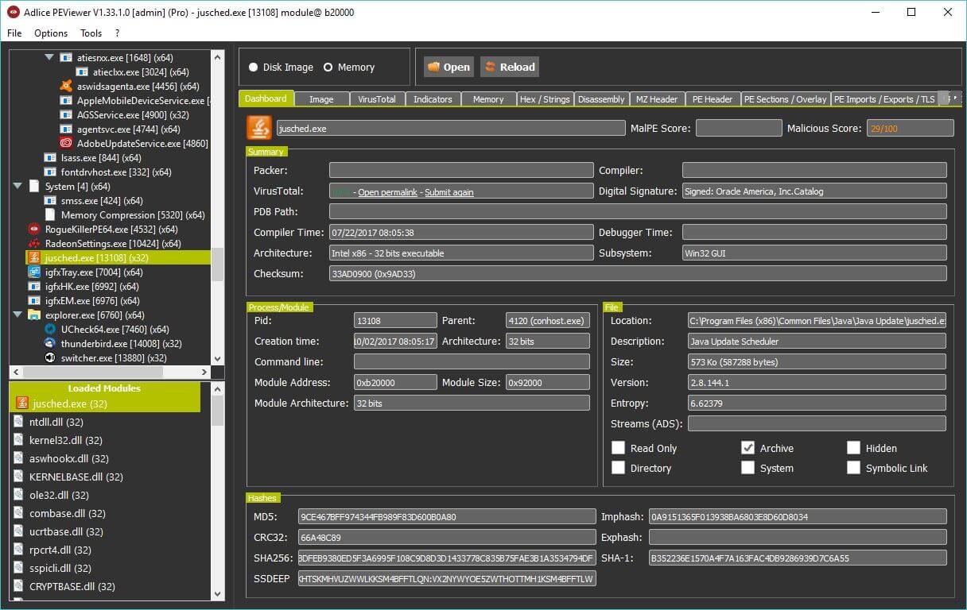Click the Reload button
Screen dimensions: 967x610
509,68
